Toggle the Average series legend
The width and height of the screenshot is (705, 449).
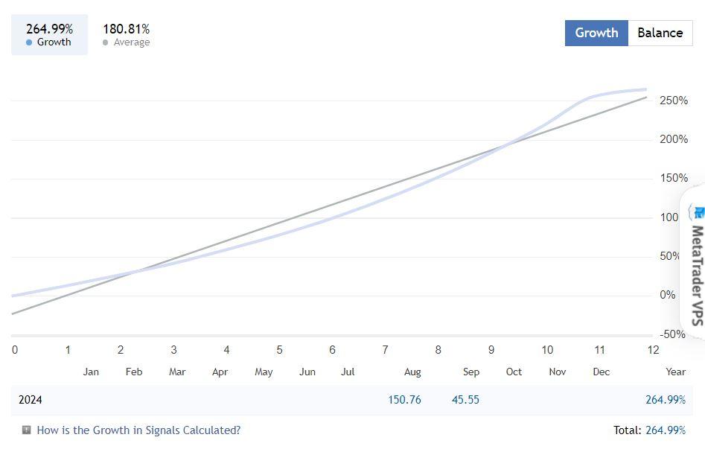click(x=126, y=35)
